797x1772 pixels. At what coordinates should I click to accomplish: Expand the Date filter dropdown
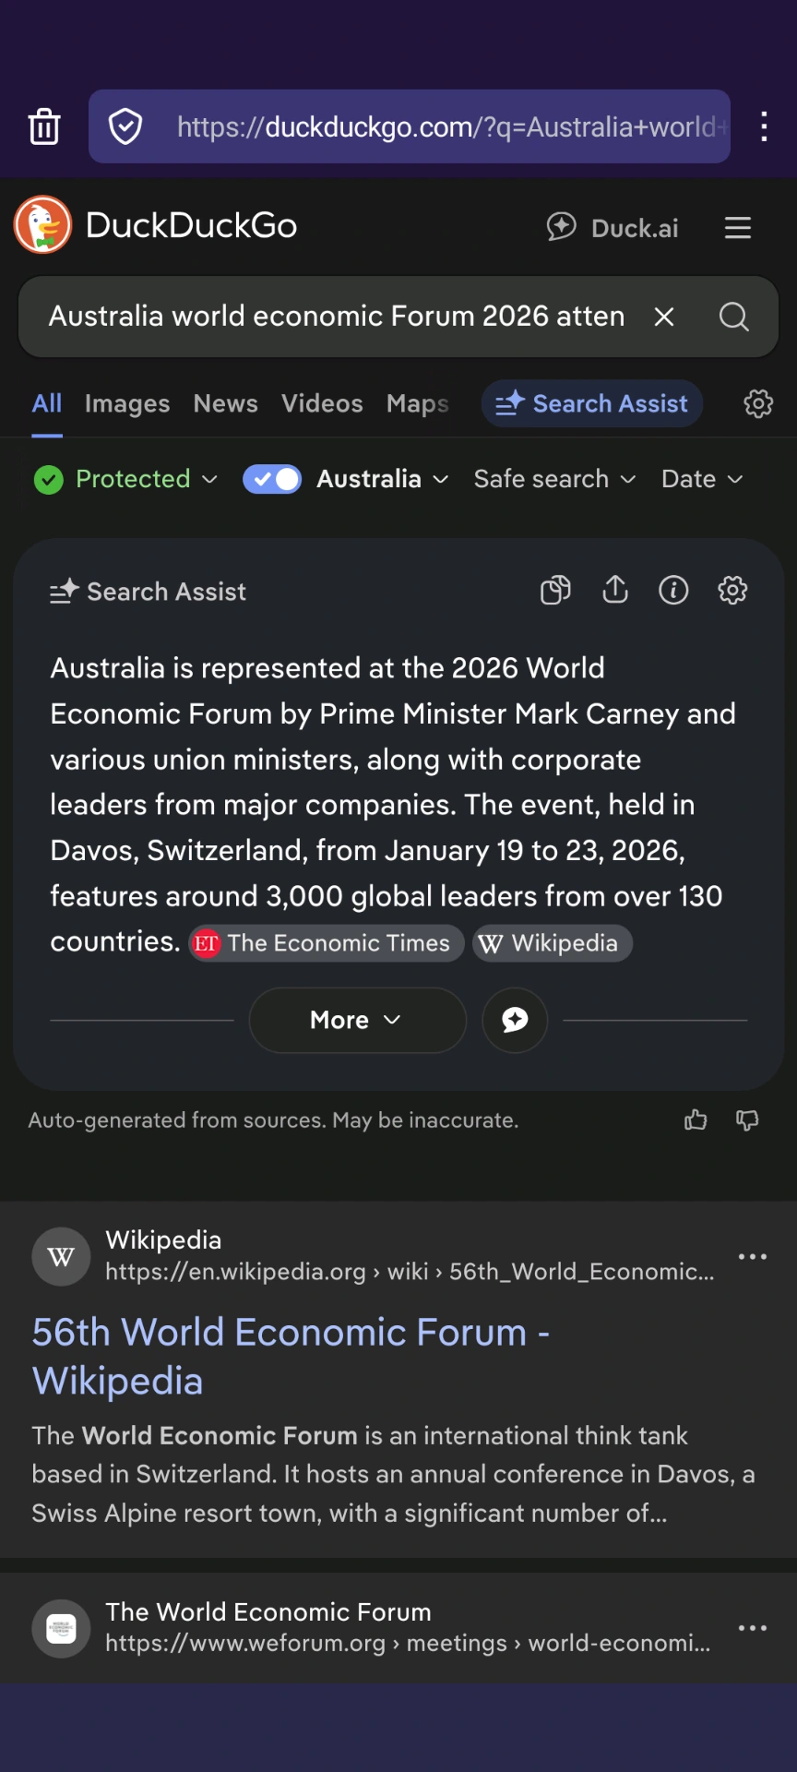click(x=700, y=478)
